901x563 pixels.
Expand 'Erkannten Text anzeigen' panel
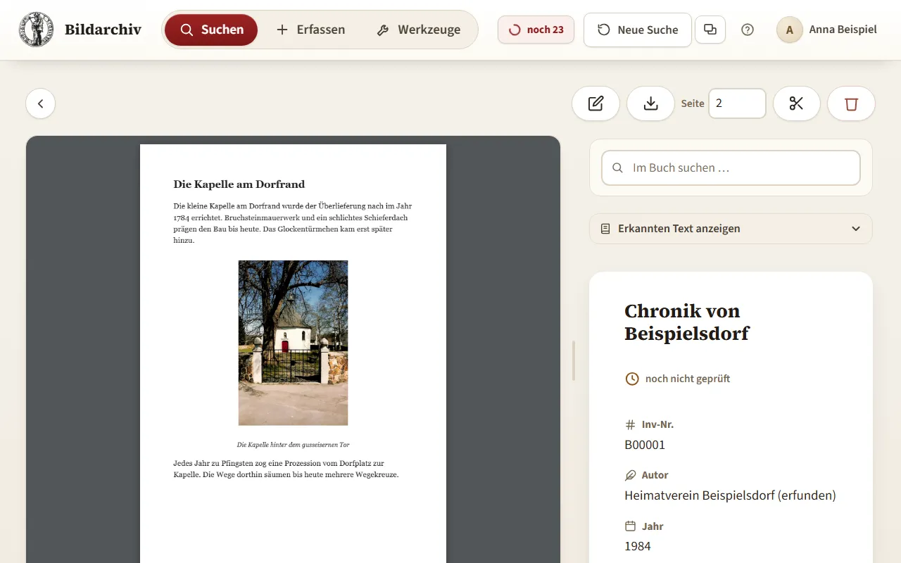point(731,229)
